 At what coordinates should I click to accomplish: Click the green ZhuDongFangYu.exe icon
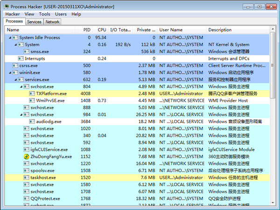point(27,157)
